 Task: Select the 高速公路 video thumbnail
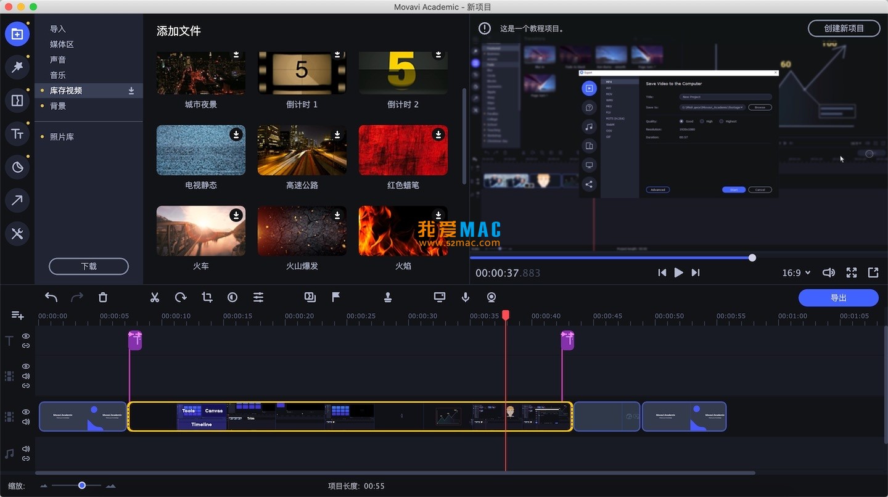(302, 150)
